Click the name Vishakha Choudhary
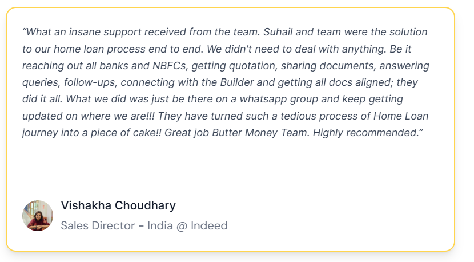Screen dimensions: 474x262 [118, 205]
